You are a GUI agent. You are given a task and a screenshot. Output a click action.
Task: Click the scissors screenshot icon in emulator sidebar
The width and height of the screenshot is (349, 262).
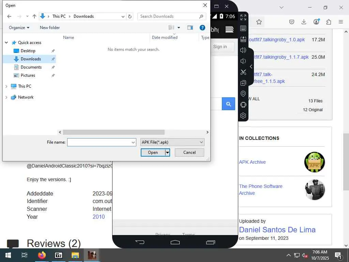[x=243, y=72]
